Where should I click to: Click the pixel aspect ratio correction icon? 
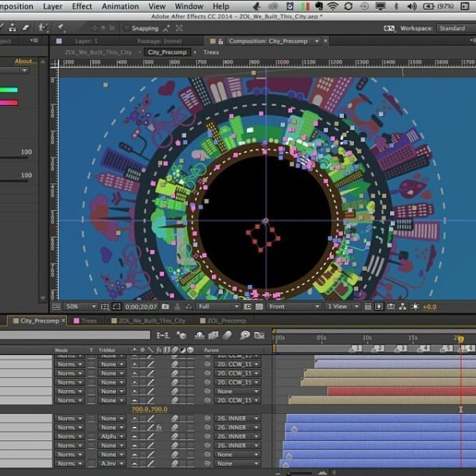368,306
